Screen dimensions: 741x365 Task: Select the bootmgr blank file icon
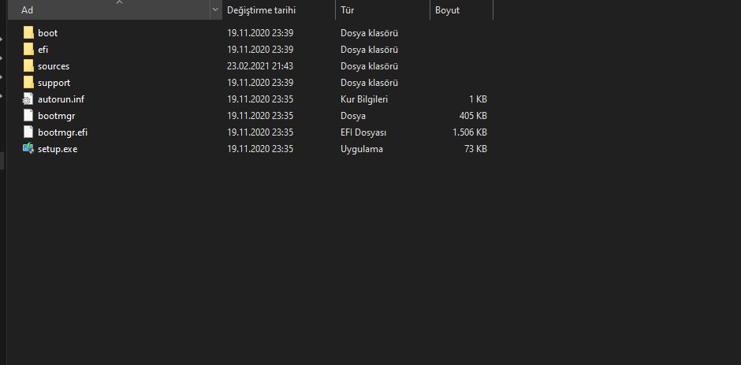[x=29, y=116]
